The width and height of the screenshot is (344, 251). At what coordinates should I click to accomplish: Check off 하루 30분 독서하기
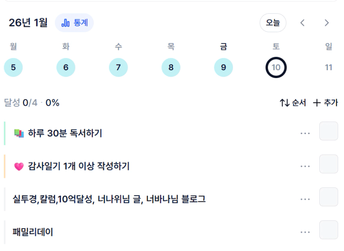coord(328,131)
